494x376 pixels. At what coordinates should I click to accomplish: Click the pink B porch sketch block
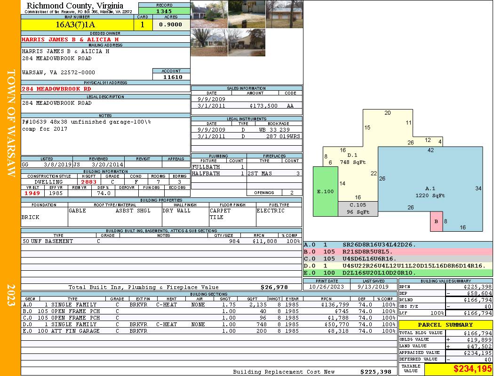(x=436, y=221)
